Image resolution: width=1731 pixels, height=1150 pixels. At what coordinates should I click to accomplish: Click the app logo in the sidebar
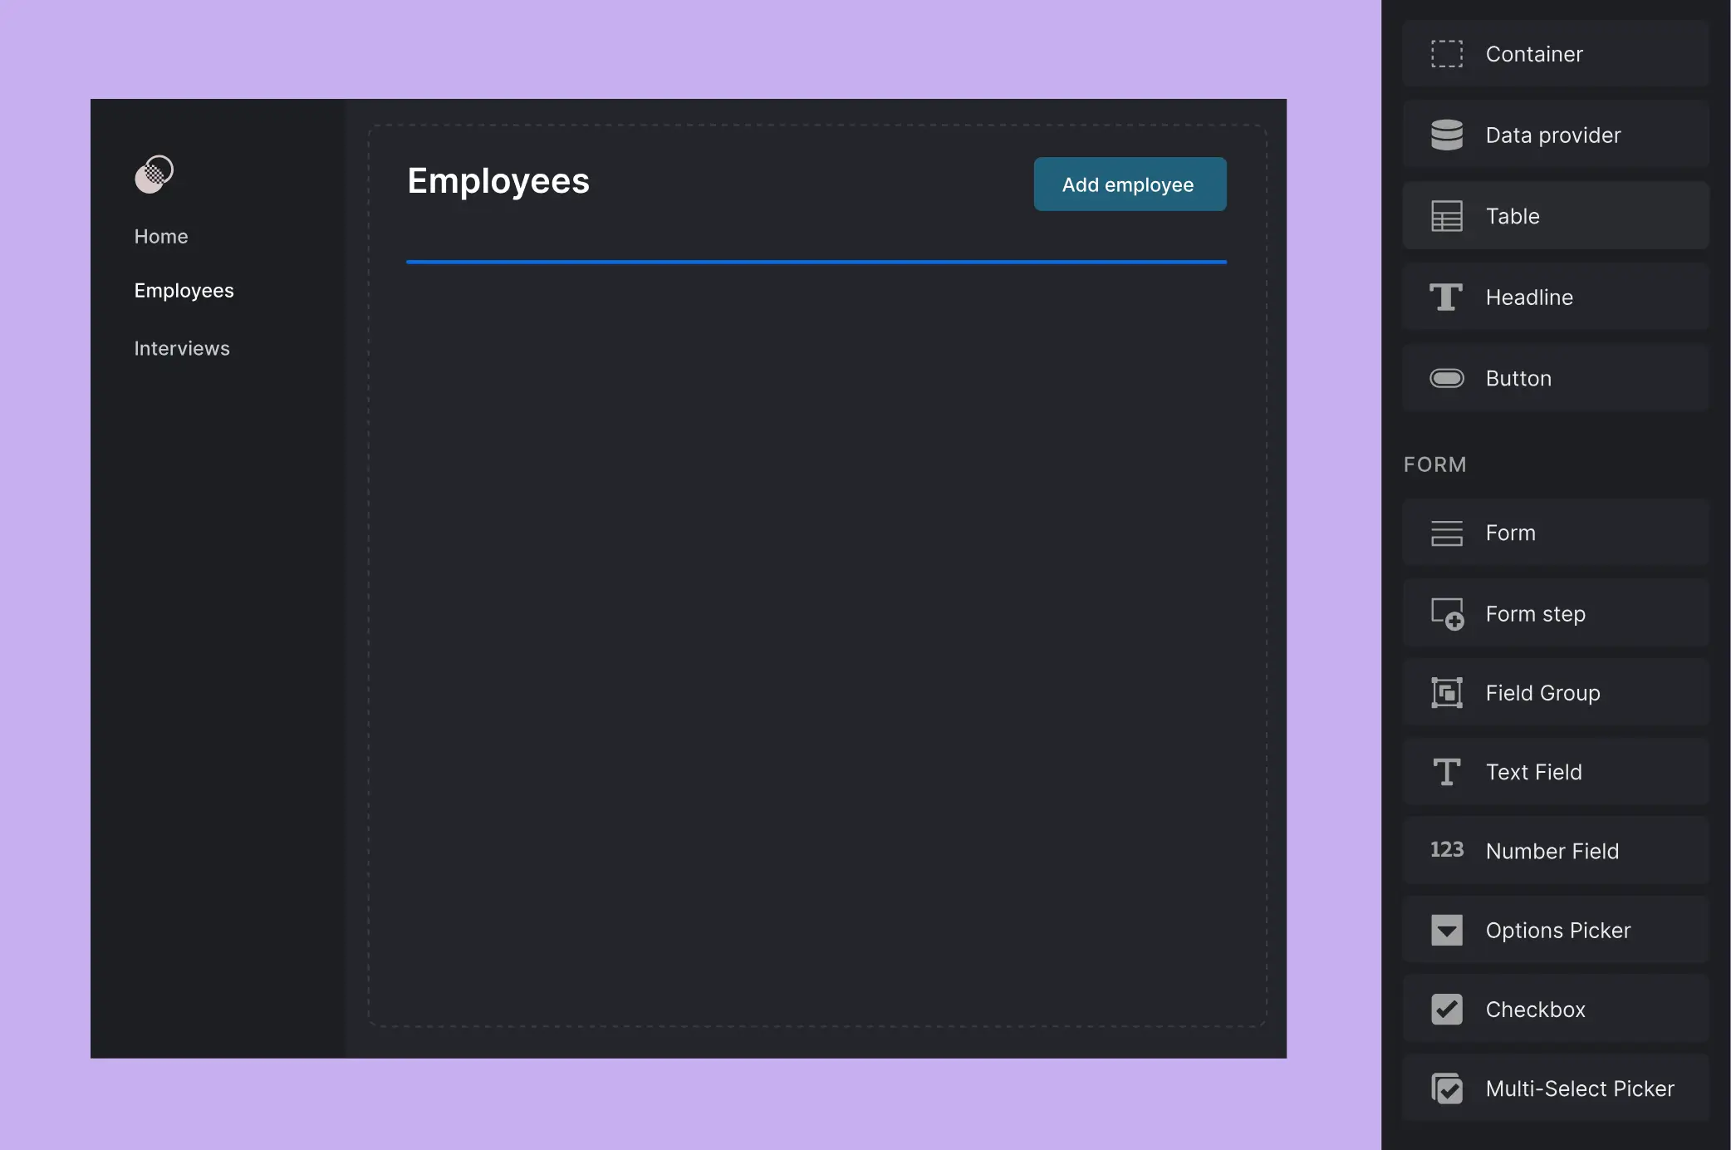154,174
